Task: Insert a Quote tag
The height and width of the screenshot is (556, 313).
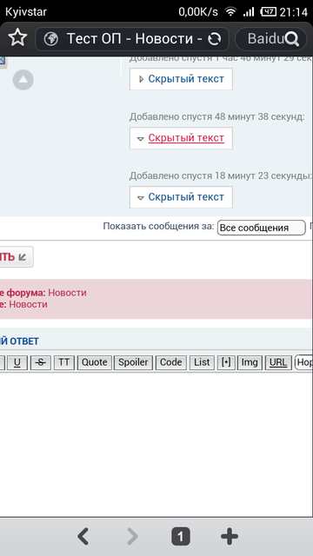Action: [x=95, y=362]
